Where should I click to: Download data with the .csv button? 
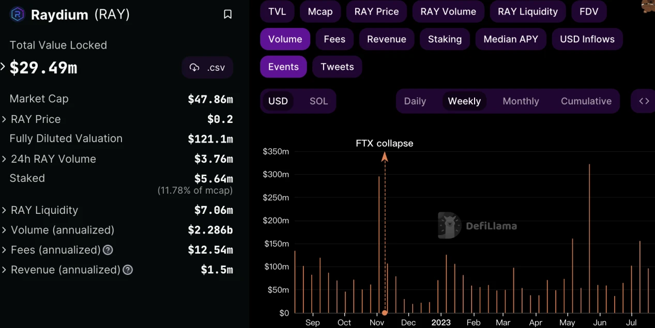[207, 67]
